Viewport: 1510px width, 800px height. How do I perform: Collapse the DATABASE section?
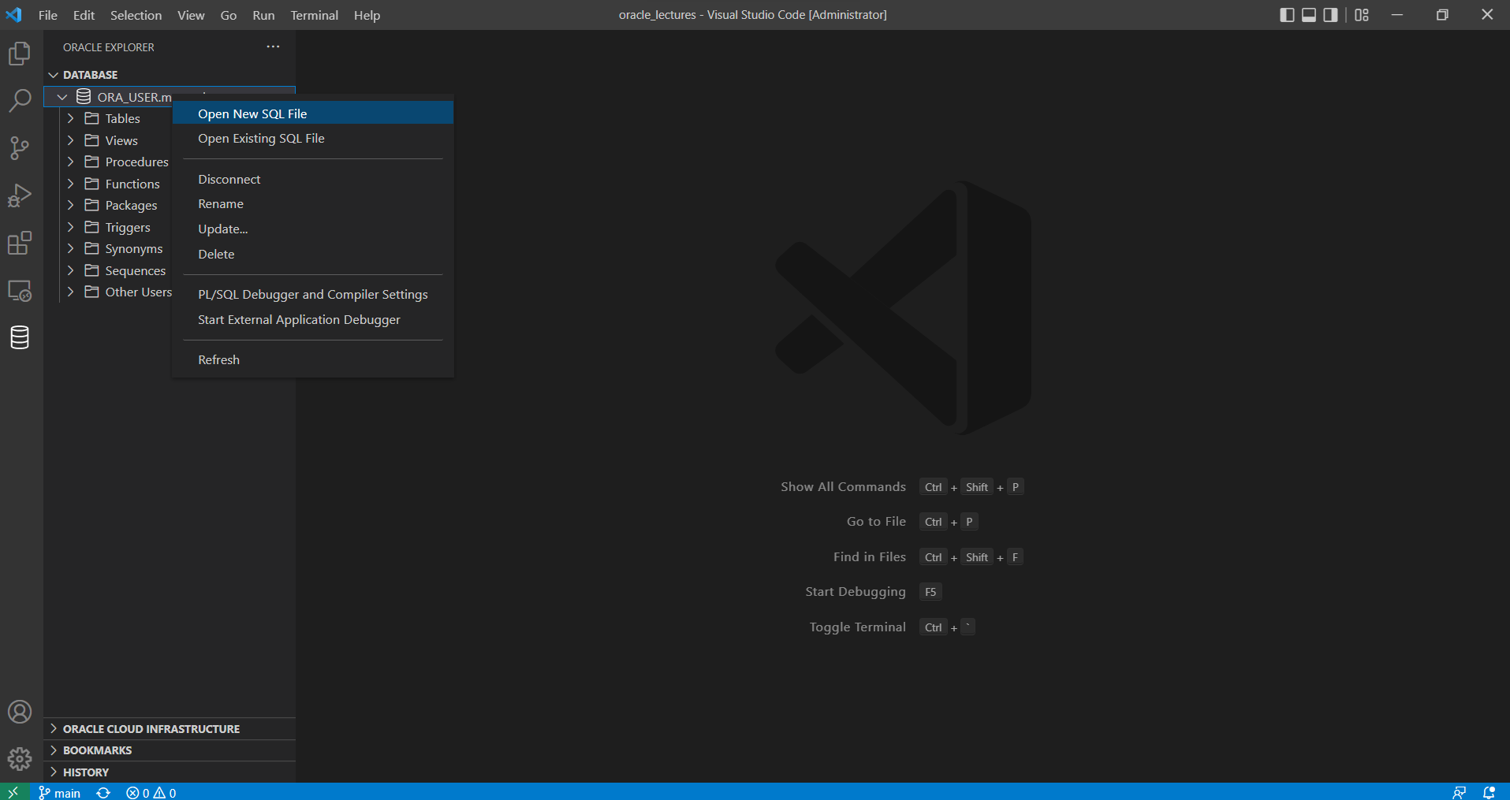coord(54,75)
